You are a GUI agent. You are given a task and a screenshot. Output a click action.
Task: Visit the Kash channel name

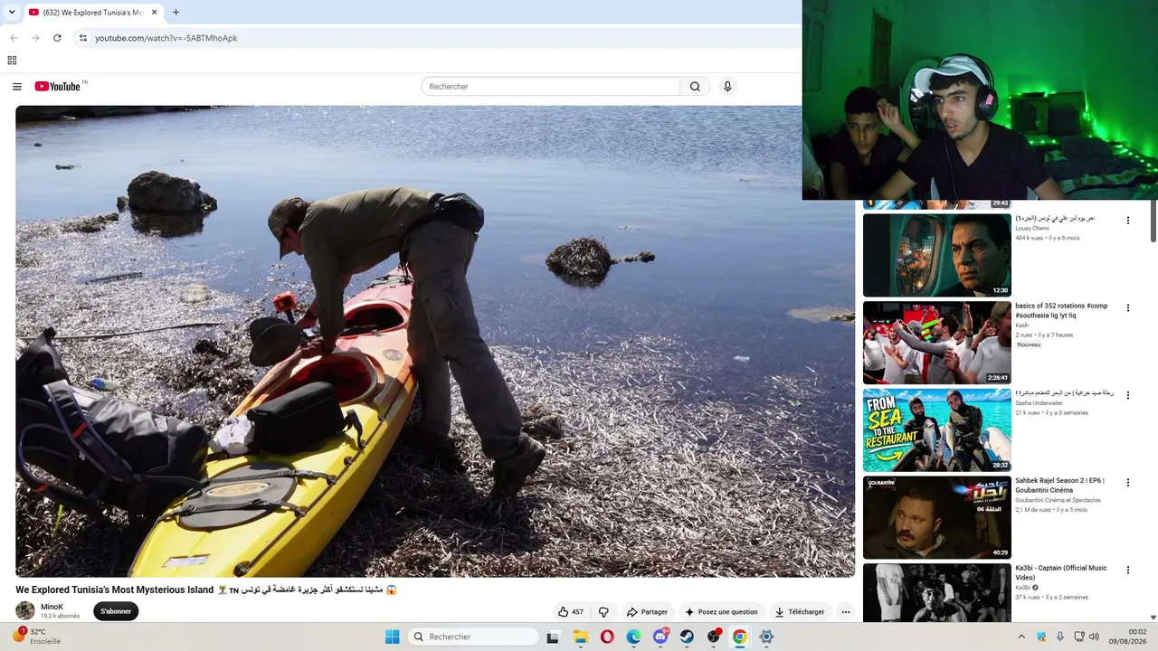pos(1021,325)
